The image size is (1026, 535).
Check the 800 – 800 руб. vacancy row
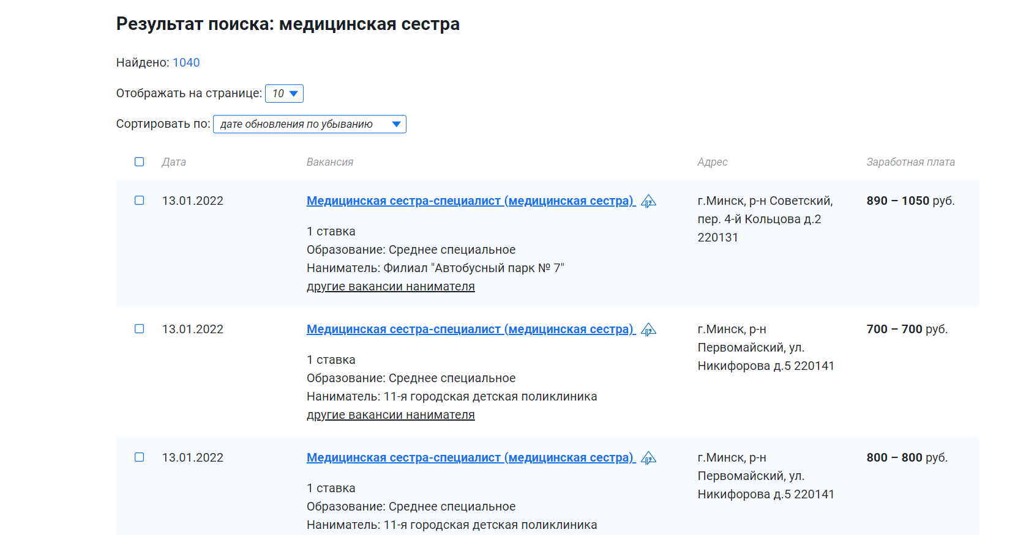140,457
